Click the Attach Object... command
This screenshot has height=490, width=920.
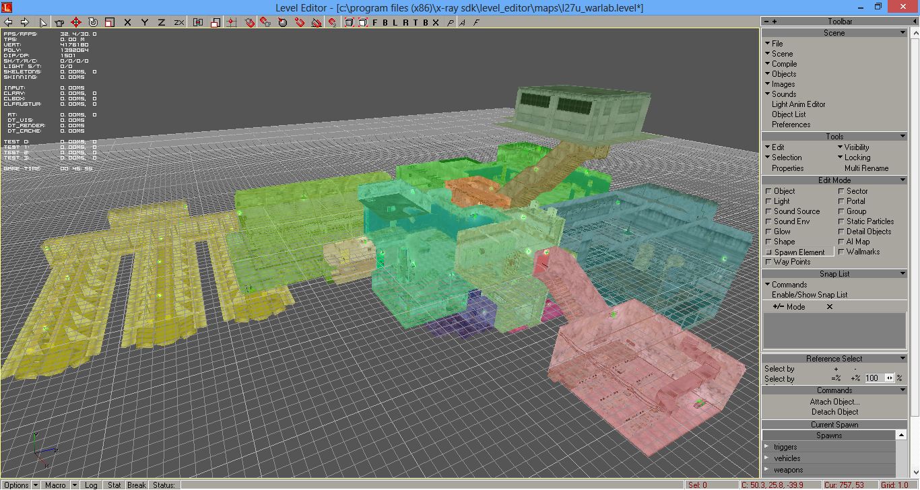(834, 402)
